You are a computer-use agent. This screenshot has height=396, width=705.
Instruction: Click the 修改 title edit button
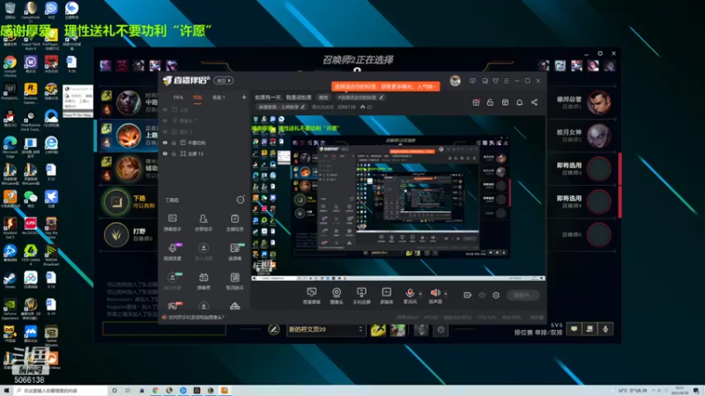click(323, 97)
